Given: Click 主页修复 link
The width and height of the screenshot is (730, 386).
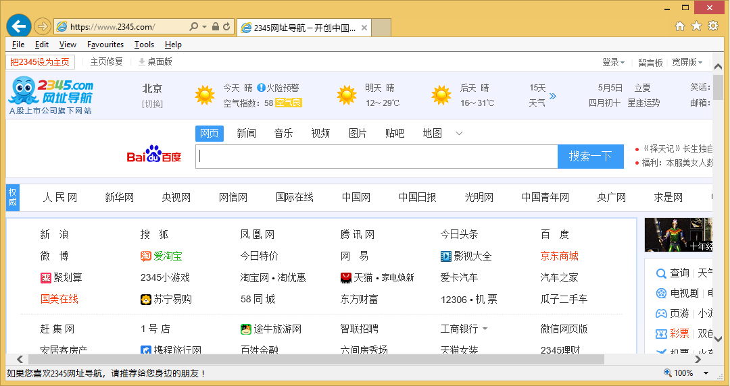Looking at the screenshot, I should (107, 62).
